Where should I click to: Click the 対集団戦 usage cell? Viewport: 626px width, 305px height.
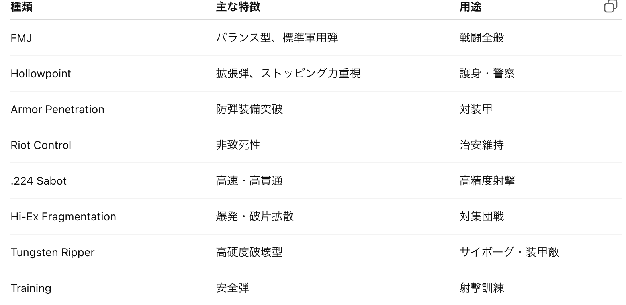click(481, 217)
